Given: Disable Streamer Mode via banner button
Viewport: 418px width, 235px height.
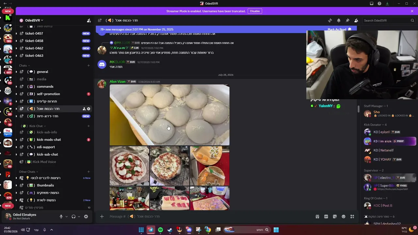Looking at the screenshot, I should click(x=255, y=11).
